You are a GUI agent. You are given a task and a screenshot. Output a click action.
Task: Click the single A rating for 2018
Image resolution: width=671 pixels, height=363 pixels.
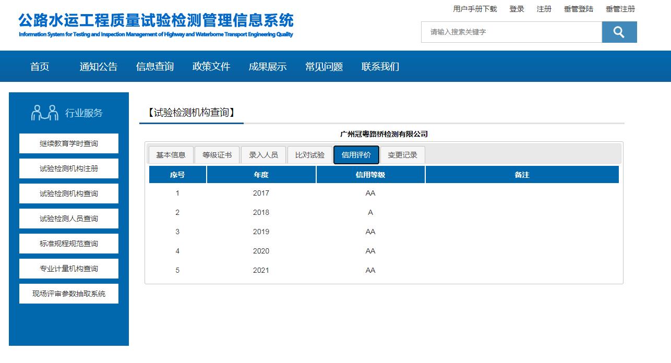(x=370, y=212)
